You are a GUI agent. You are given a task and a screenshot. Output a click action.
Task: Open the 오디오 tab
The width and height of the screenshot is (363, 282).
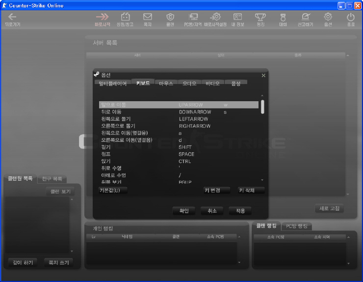coord(190,84)
